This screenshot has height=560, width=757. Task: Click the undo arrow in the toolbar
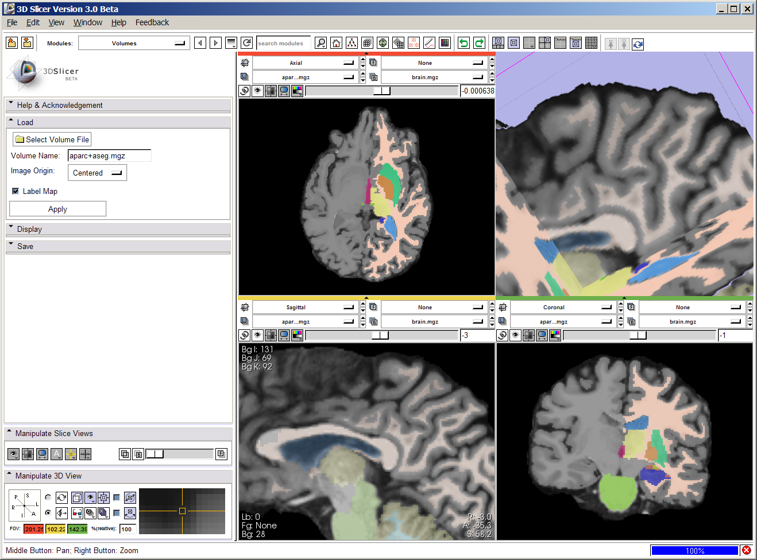pyautogui.click(x=464, y=43)
